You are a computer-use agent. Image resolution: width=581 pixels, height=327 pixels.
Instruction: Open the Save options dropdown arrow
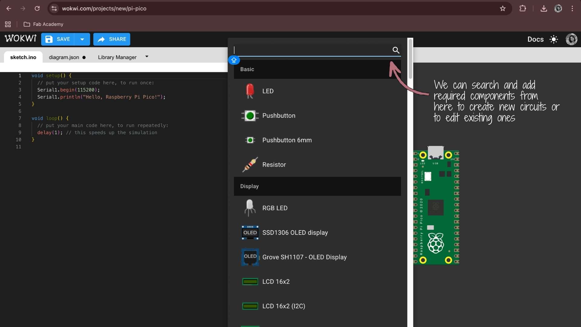point(82,39)
